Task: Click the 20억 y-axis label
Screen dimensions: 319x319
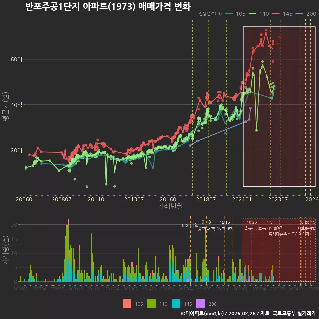Action: coord(16,150)
